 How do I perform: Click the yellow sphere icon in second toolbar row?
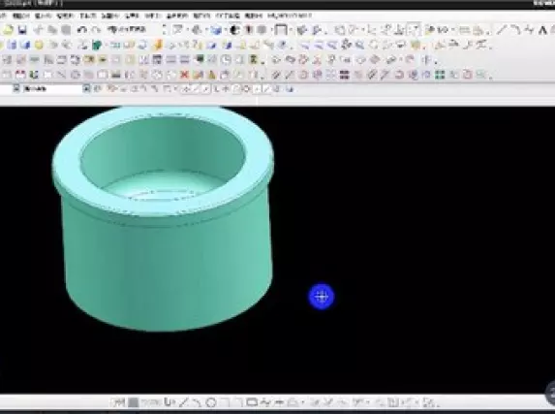pos(39,45)
